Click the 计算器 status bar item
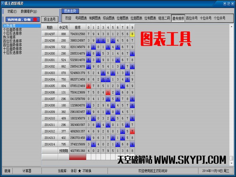The height and width of the screenshot is (177, 236). click(x=27, y=171)
